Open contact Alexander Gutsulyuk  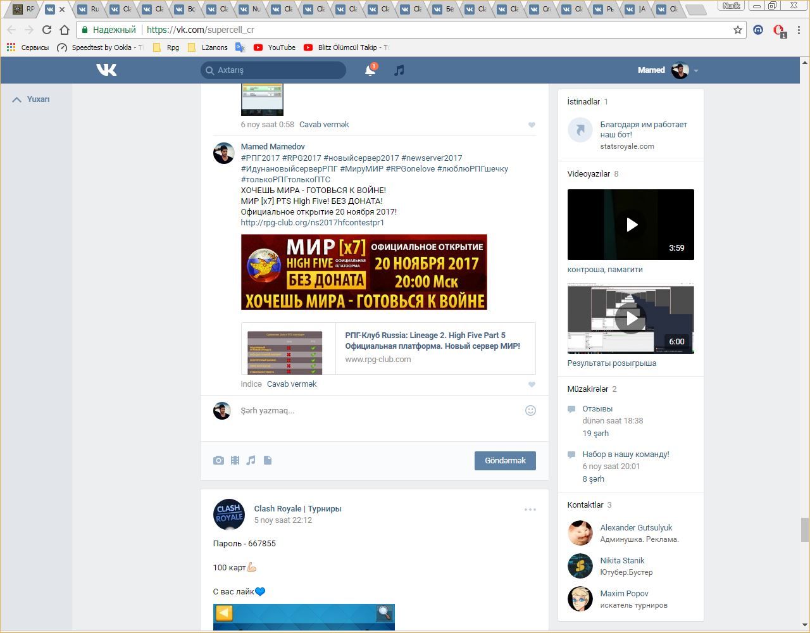click(636, 528)
